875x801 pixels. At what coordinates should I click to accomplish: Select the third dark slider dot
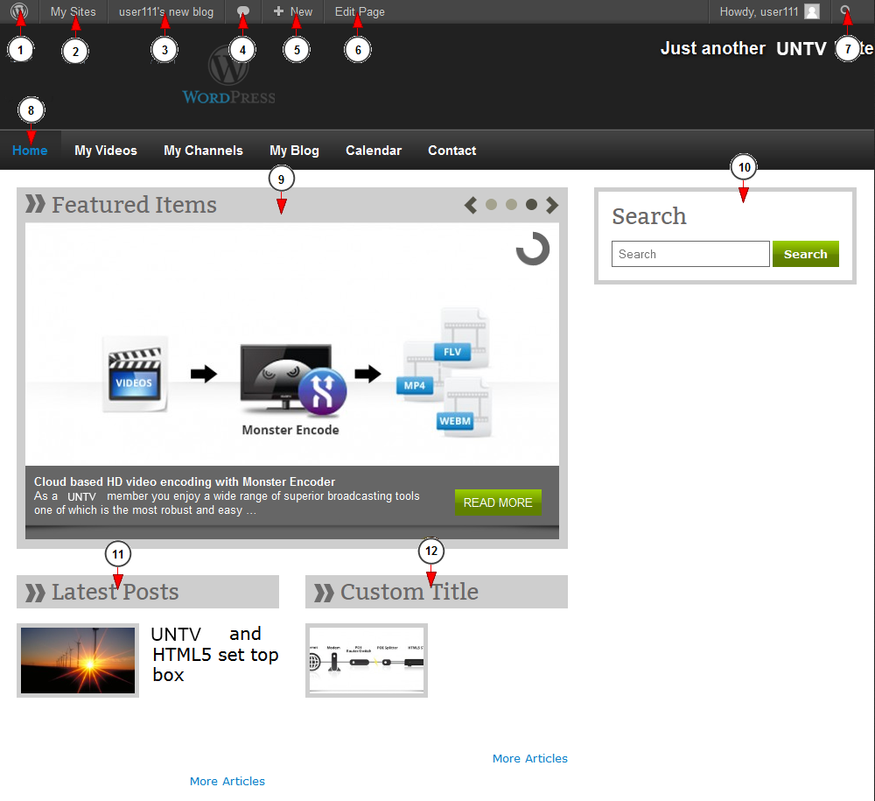click(531, 205)
